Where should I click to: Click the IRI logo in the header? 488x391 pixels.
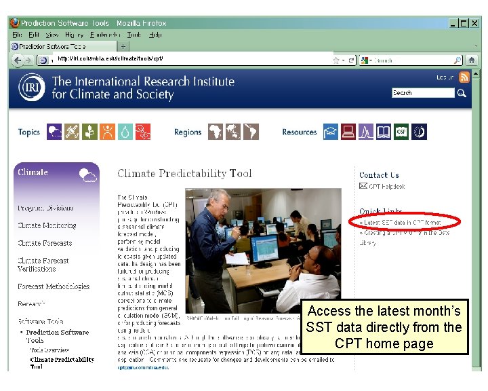31,88
